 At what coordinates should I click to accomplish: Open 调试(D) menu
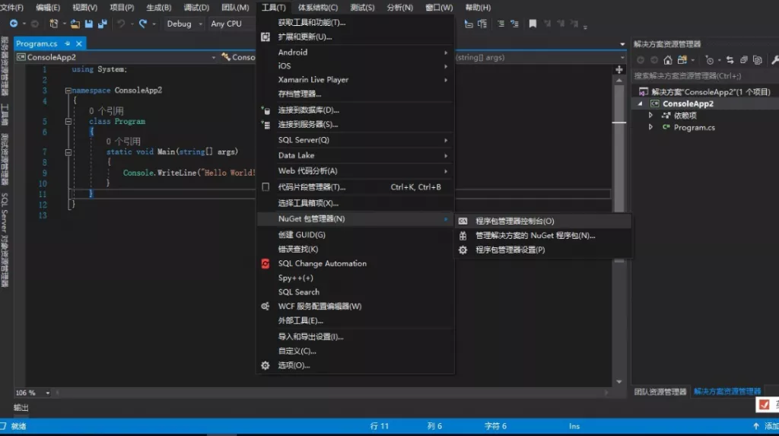point(196,8)
